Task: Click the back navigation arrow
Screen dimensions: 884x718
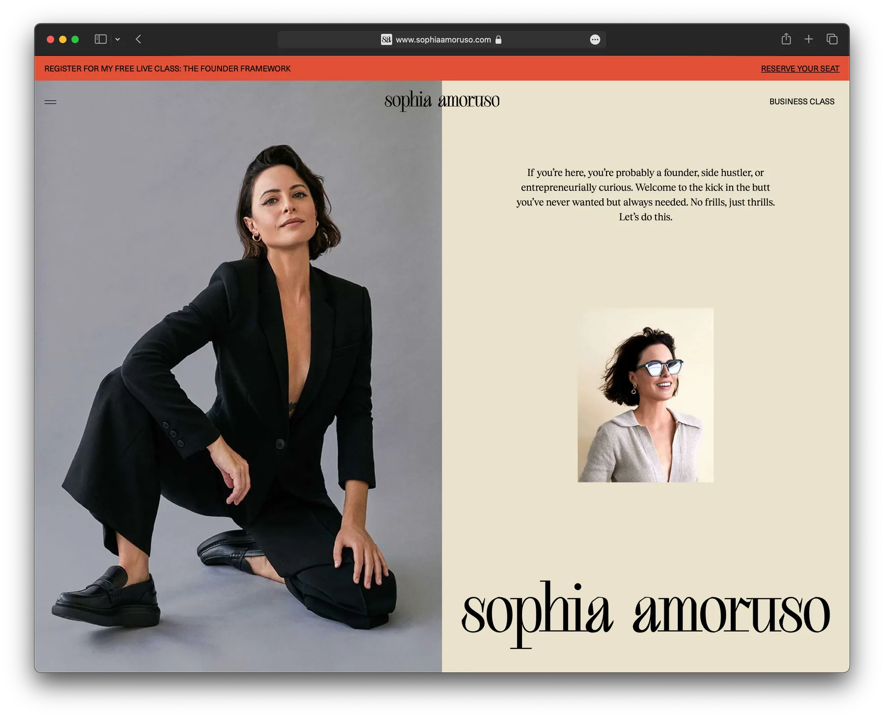Action: [x=138, y=39]
